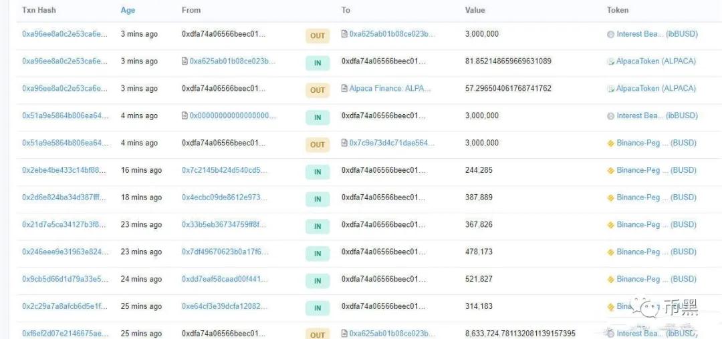Click BUSD token icon in 244,285 row

[610, 170]
